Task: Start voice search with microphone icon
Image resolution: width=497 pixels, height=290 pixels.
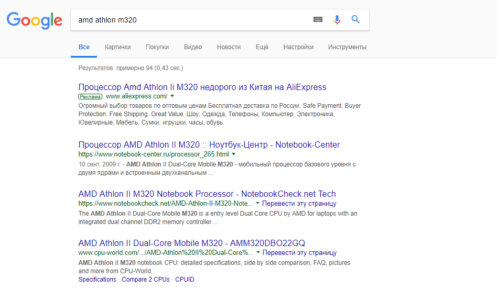Action: [337, 19]
